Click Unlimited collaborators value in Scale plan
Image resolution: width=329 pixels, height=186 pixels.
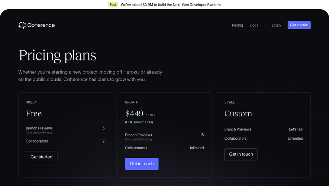coord(295,138)
